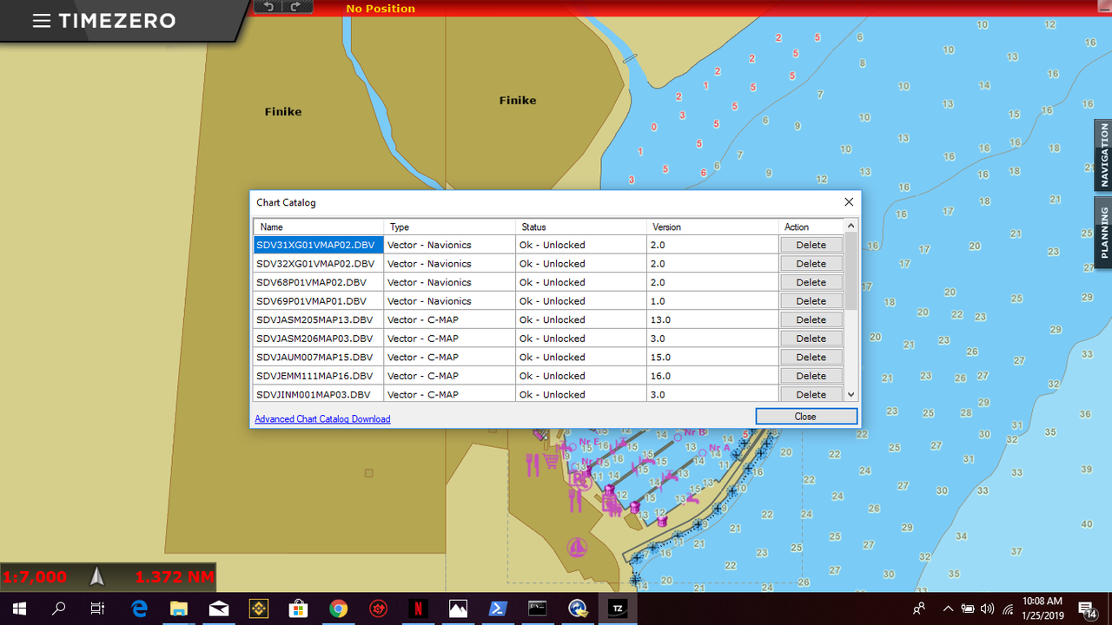The width and height of the screenshot is (1112, 625).
Task: Click the battery status tray icon
Action: (967, 609)
